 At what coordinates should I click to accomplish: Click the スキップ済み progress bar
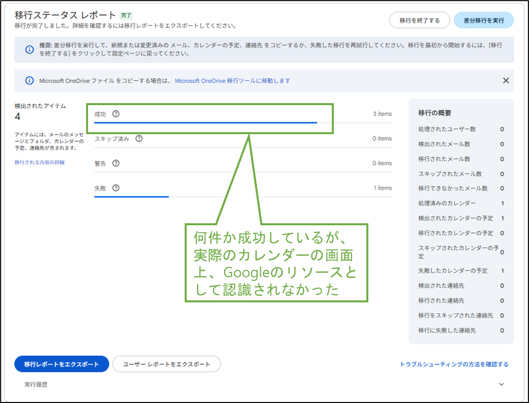[243, 147]
